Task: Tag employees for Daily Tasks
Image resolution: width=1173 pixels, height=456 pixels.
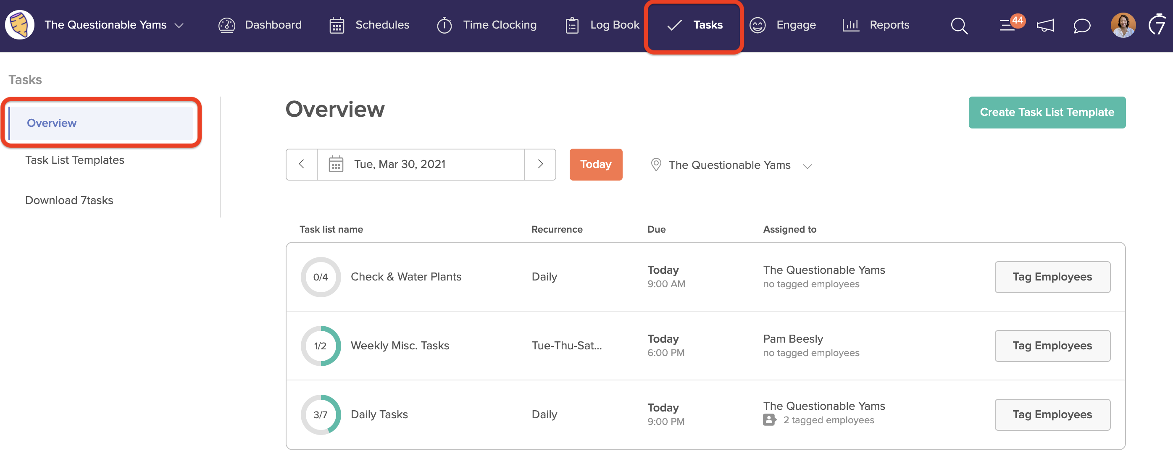Action: point(1052,414)
